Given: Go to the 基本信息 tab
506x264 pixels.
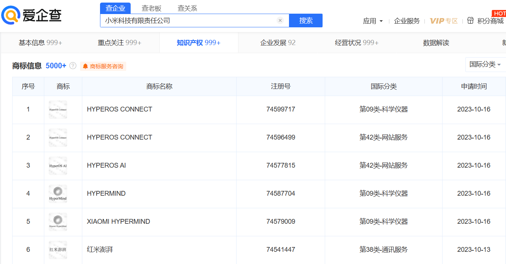Looking at the screenshot, I should [40, 43].
